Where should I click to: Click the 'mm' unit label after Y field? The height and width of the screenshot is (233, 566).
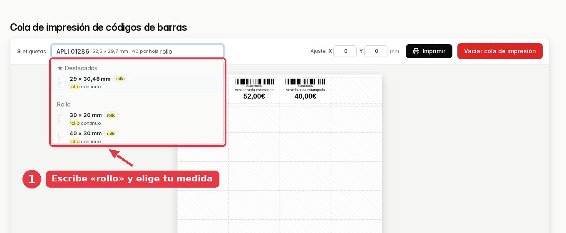[x=395, y=51]
